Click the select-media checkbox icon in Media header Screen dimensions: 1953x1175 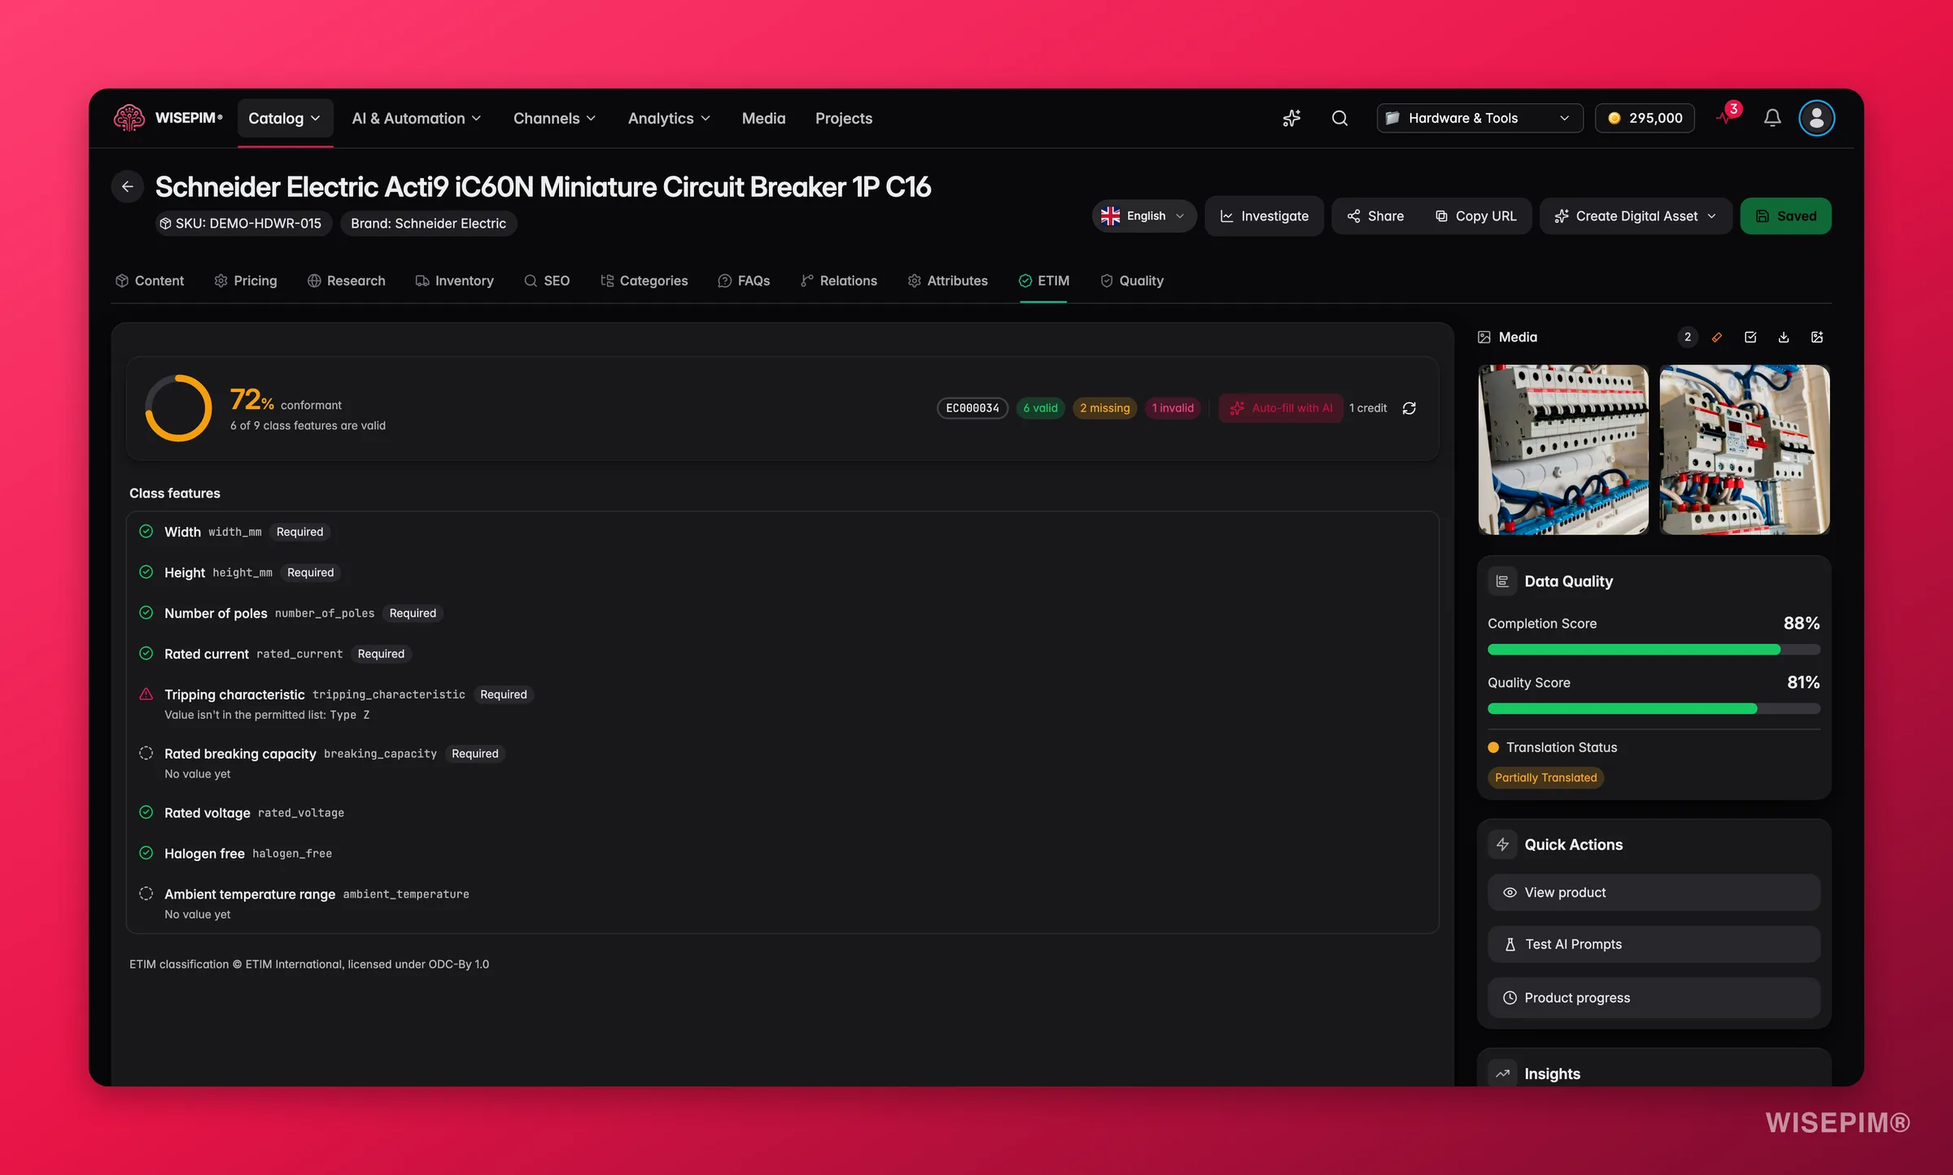(x=1750, y=337)
